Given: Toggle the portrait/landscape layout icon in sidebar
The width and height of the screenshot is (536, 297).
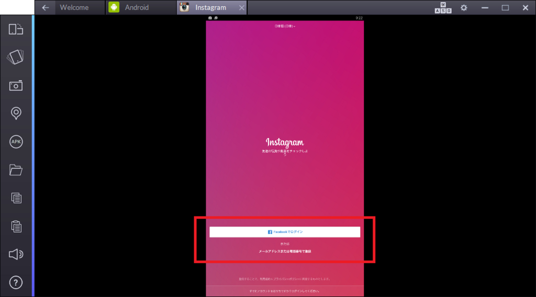Looking at the screenshot, I should (x=16, y=29).
